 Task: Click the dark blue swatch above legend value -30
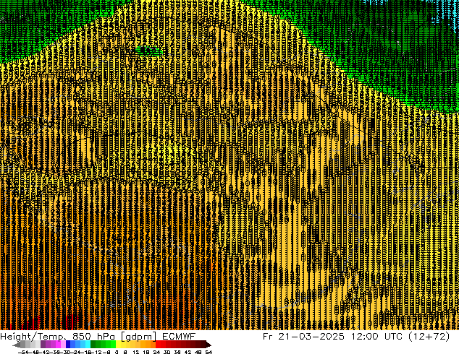point(68,345)
